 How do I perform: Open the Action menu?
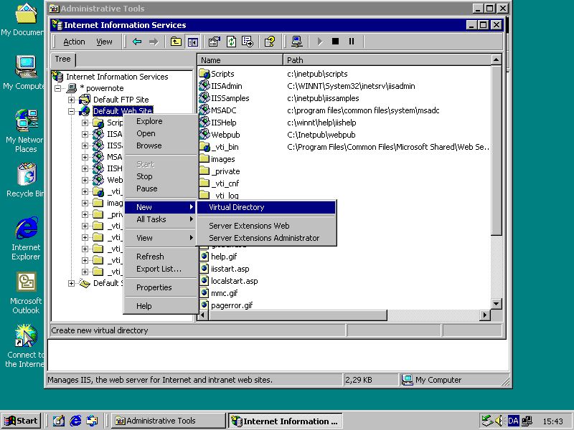(73, 42)
